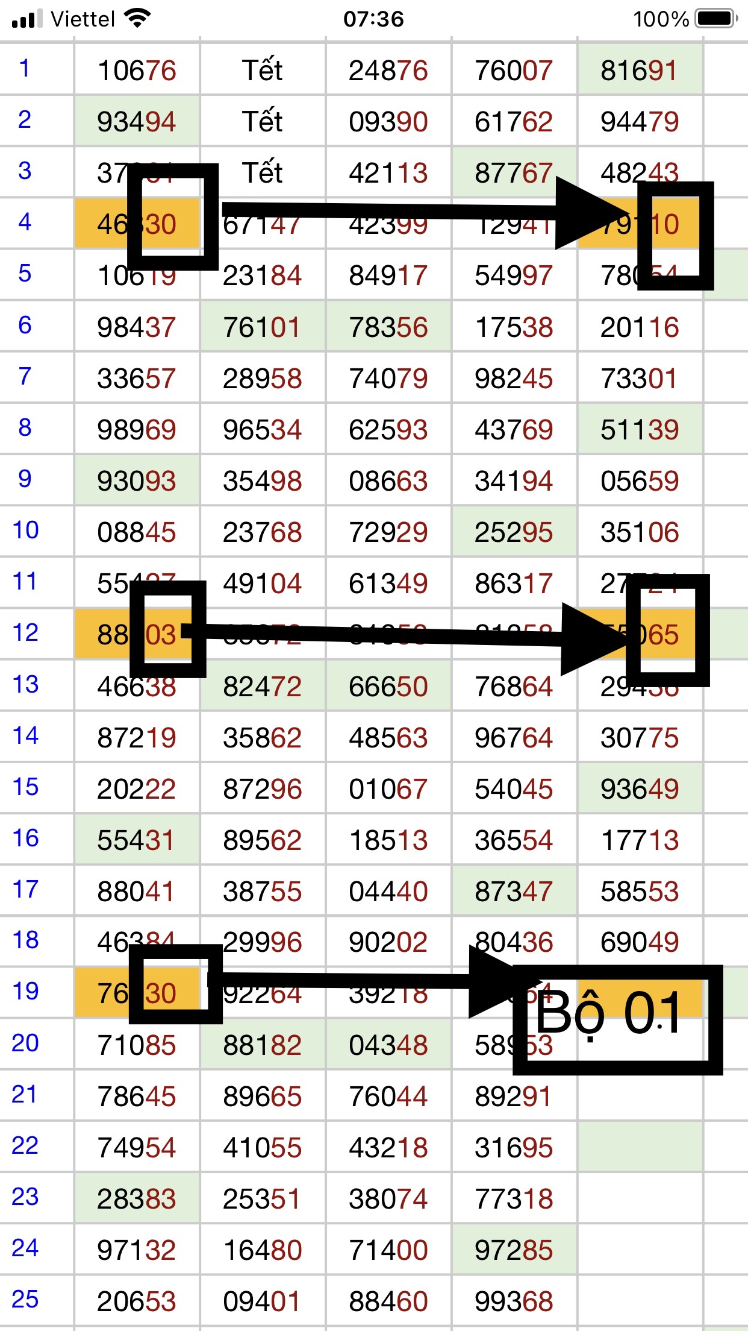
Task: Click the green highlighted cell 81691
Action: pyautogui.click(x=640, y=71)
